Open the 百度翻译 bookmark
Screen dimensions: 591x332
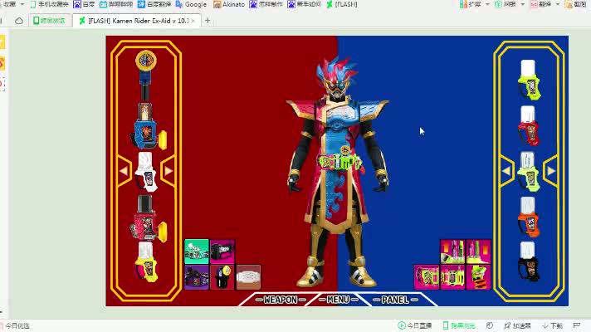click(x=154, y=4)
